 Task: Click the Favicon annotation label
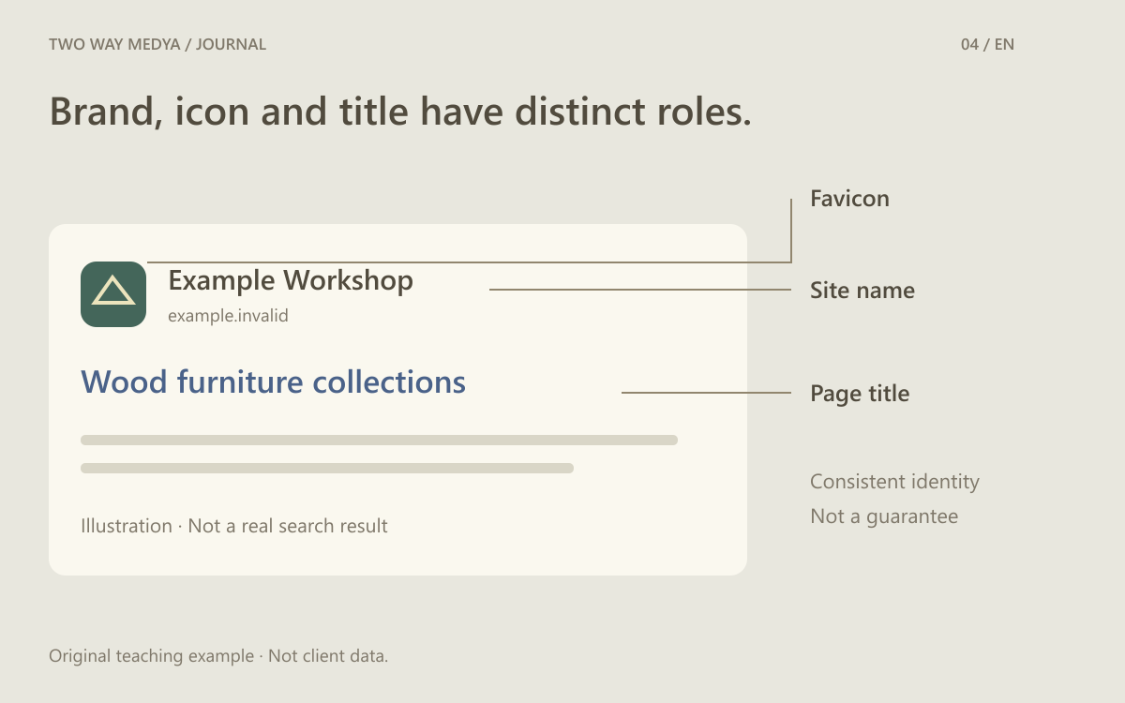(849, 199)
